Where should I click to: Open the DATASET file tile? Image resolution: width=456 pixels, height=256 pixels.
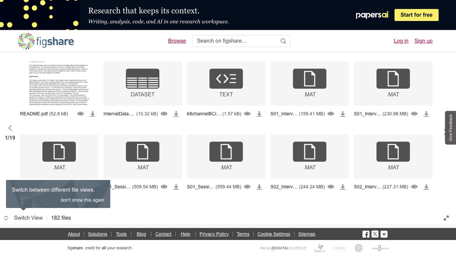coord(143,84)
